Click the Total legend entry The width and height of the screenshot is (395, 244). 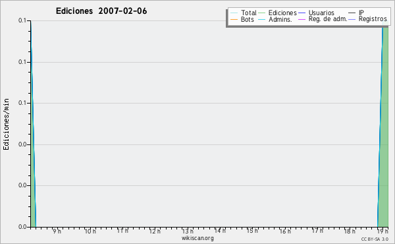(244, 13)
